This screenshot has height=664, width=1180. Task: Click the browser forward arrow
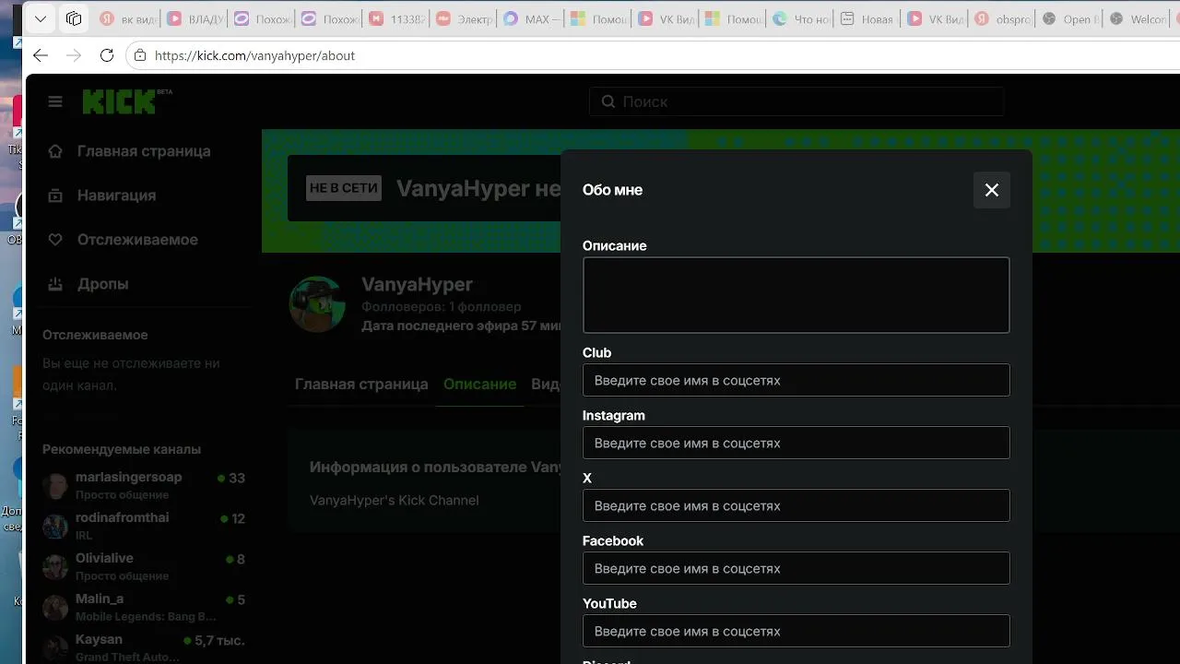tap(74, 55)
